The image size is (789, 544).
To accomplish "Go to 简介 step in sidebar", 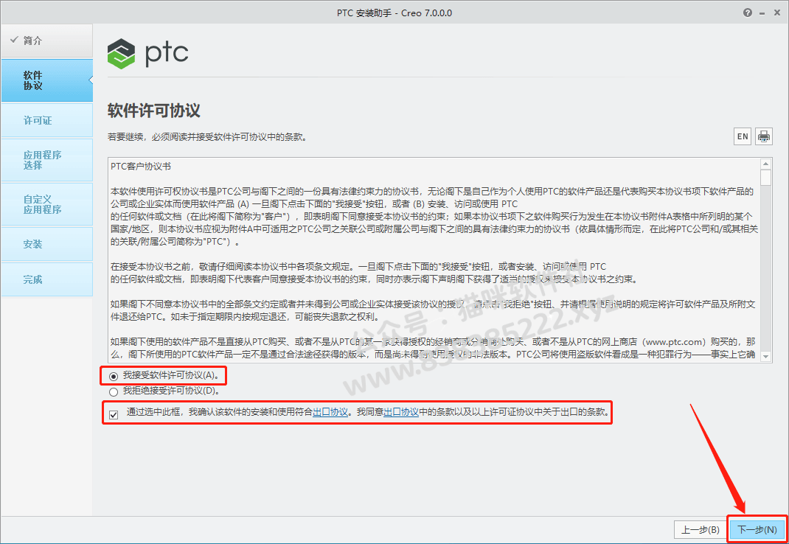I will (46, 41).
